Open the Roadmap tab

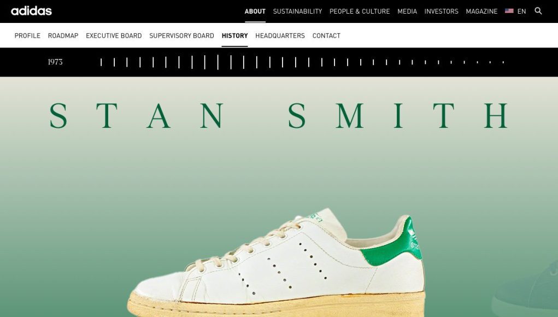tap(63, 36)
